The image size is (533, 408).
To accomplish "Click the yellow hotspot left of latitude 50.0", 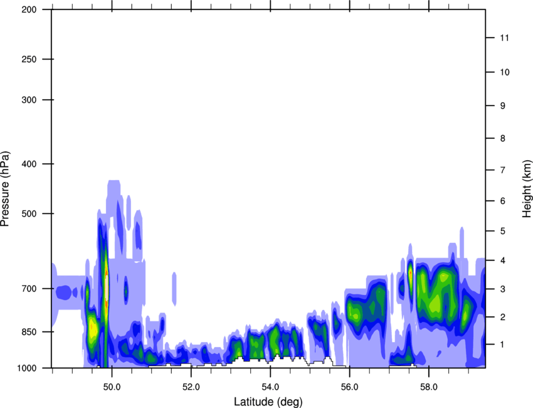I will (x=93, y=328).
